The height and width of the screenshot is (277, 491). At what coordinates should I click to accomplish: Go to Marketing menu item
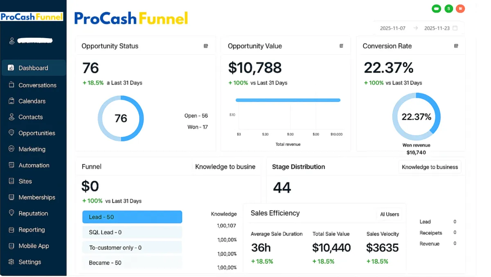click(32, 149)
